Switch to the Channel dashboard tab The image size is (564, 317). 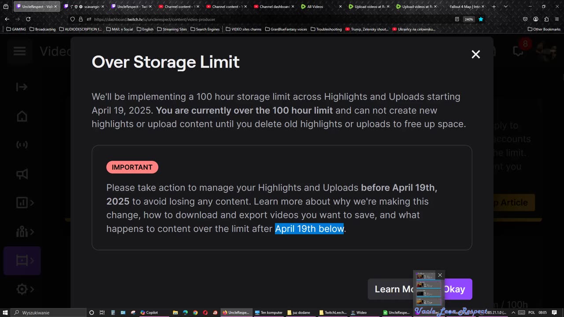click(274, 7)
